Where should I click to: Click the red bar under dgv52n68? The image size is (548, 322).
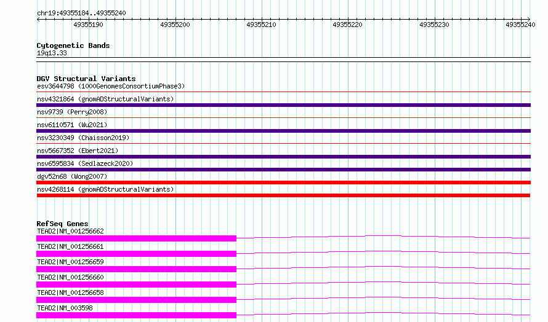[283, 183]
